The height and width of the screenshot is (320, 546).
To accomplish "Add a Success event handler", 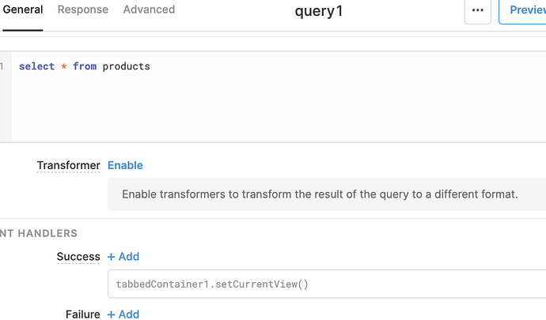I will click(x=123, y=256).
